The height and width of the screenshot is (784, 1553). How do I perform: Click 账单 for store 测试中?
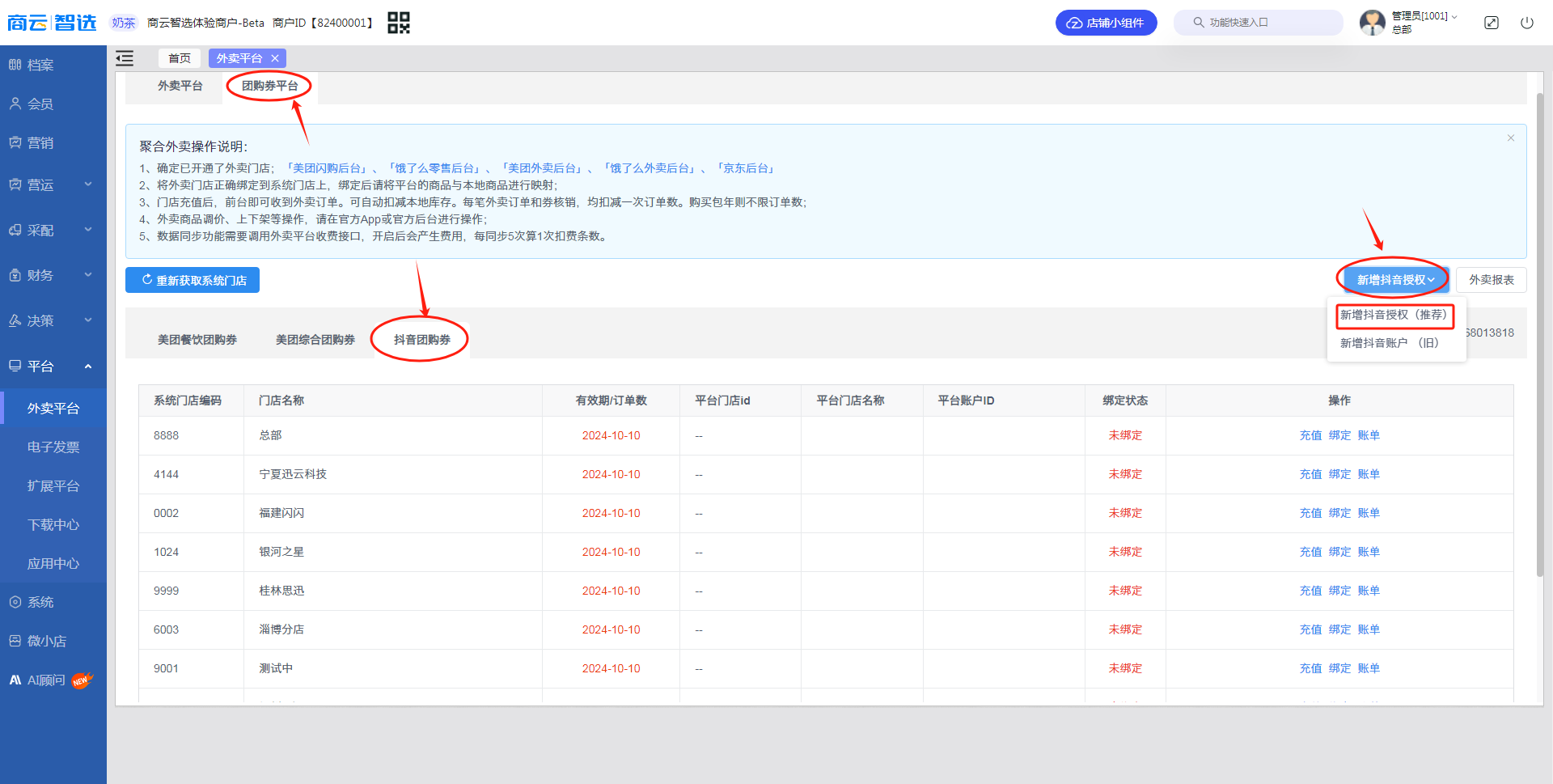(x=1369, y=668)
